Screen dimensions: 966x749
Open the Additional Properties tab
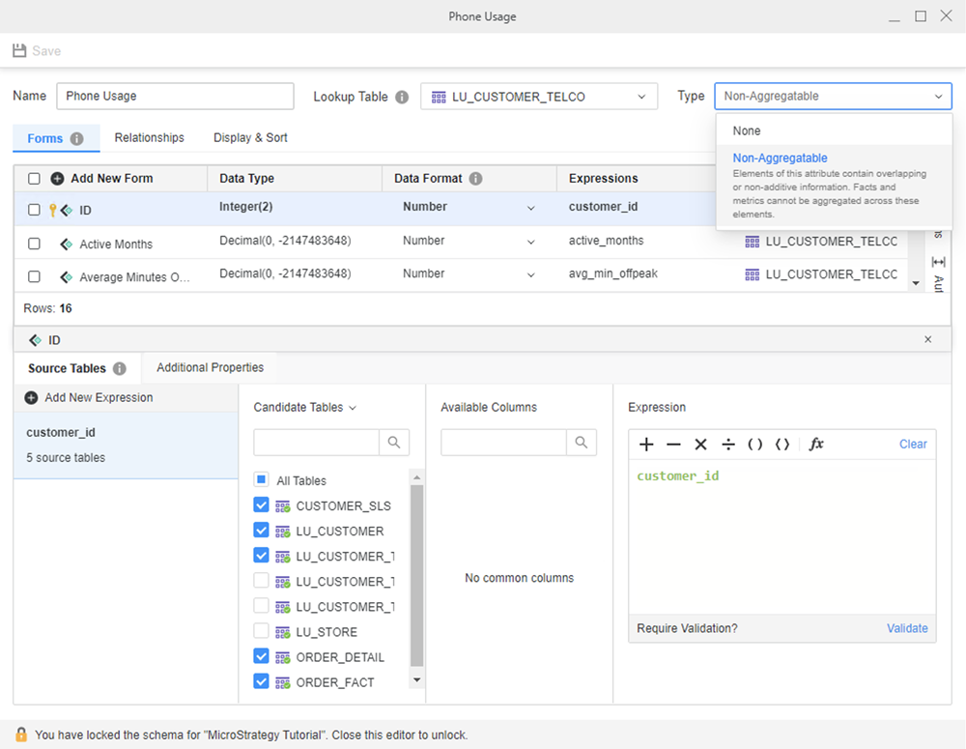[210, 368]
